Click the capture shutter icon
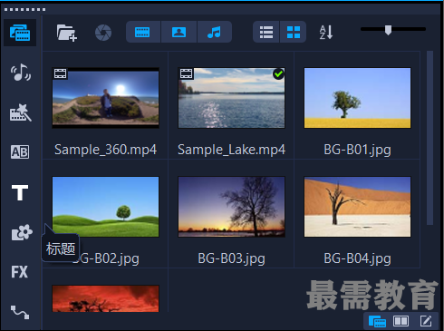 (103, 33)
